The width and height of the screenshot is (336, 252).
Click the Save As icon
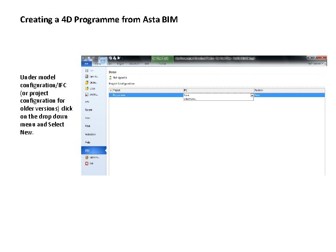tap(87, 77)
